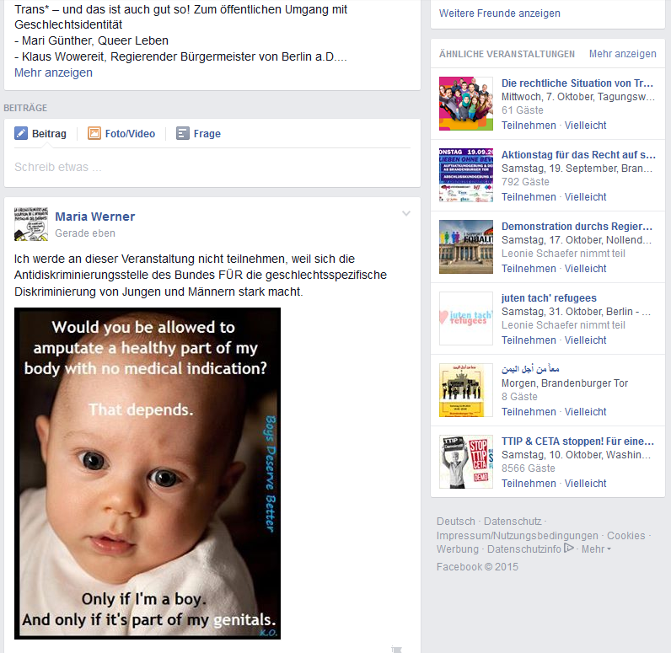Click the AdChoices triangle icon by Datenschutzinfo
Image resolution: width=671 pixels, height=653 pixels.
(569, 548)
